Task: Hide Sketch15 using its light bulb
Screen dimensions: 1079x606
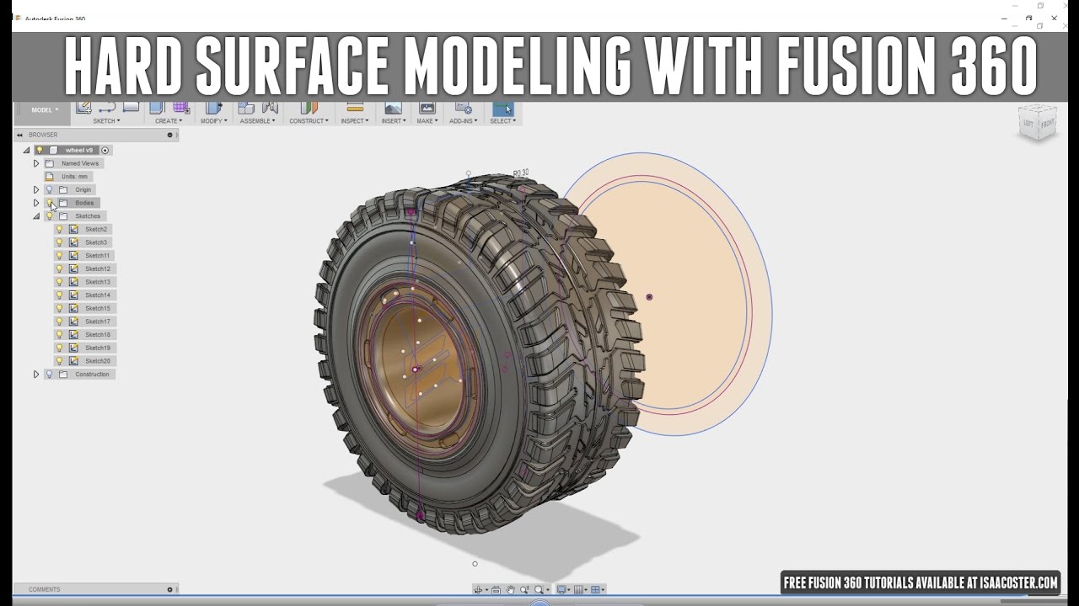Action: [x=59, y=308]
